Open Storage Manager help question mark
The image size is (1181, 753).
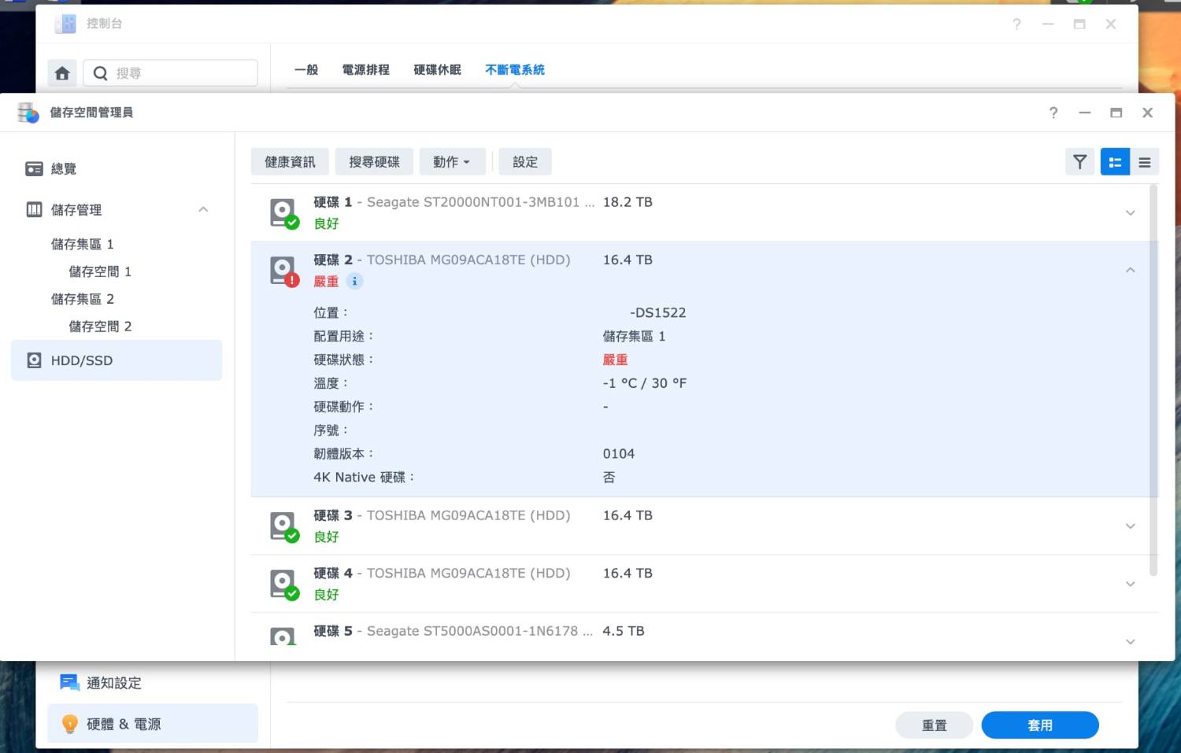1053,113
